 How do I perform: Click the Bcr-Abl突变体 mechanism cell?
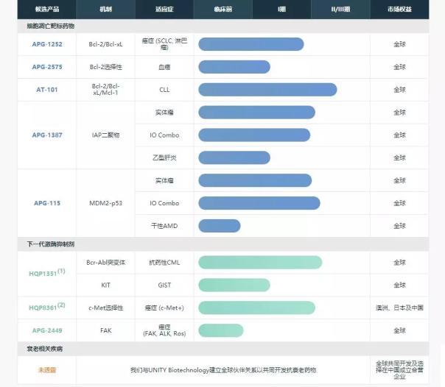(105, 263)
